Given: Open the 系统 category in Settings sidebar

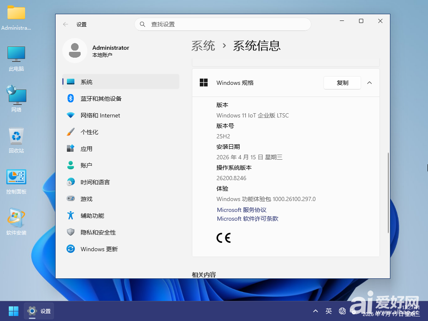Looking at the screenshot, I should point(121,82).
